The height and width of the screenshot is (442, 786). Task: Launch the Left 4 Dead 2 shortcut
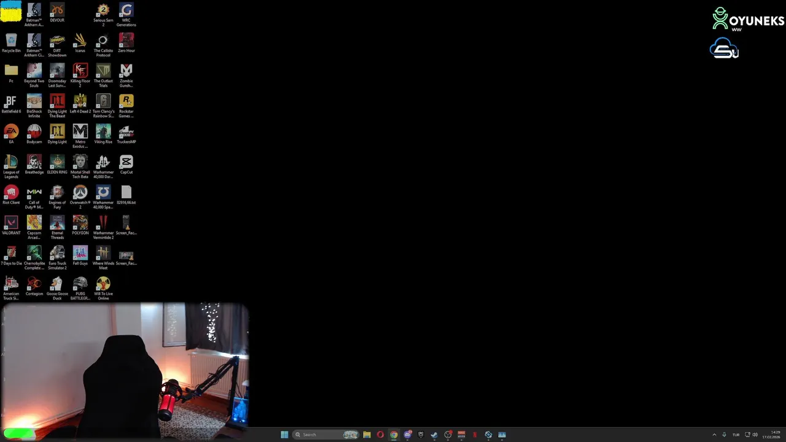[x=80, y=104]
